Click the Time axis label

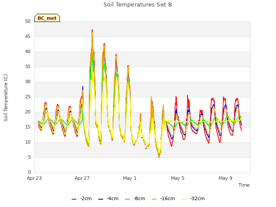[244, 185]
